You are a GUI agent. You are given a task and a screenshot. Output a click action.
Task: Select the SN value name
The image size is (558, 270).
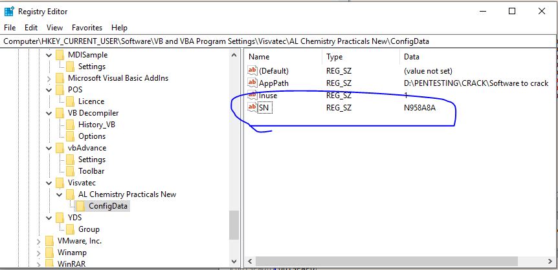(x=265, y=108)
